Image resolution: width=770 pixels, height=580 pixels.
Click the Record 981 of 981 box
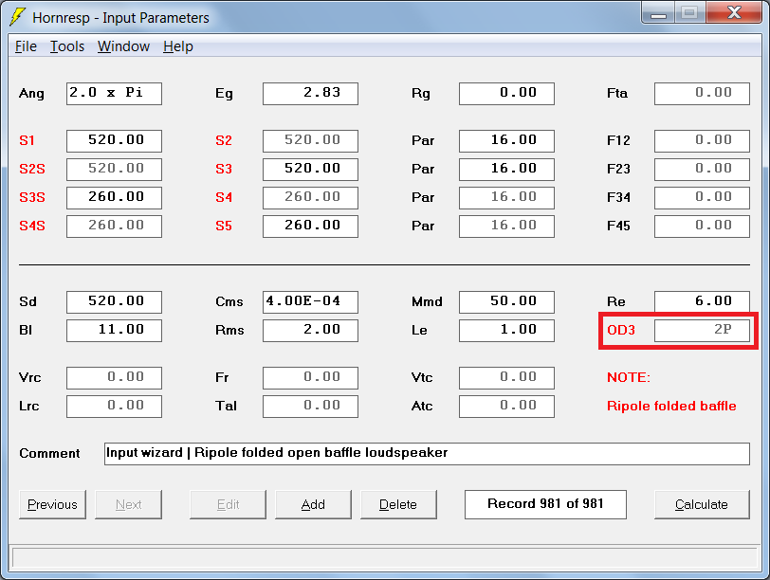tap(545, 504)
